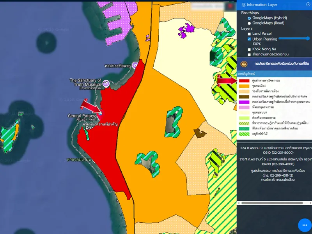Click the purple industrial zone on the map
This screenshot has width=312, height=234.
(188, 29)
